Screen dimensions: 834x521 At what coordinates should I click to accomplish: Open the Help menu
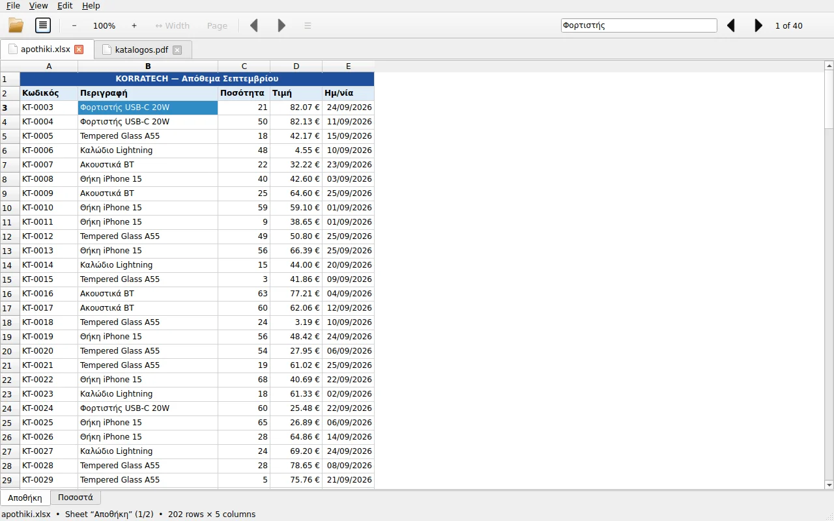pyautogui.click(x=91, y=6)
